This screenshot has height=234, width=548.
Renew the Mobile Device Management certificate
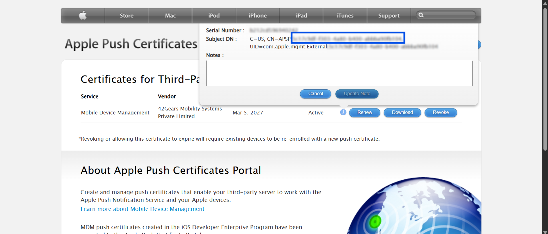point(365,112)
